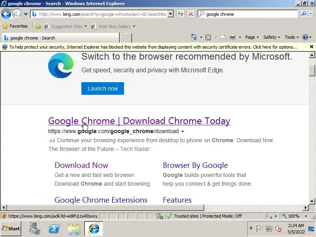
Task: Click the Launch now button
Action: click(x=103, y=88)
